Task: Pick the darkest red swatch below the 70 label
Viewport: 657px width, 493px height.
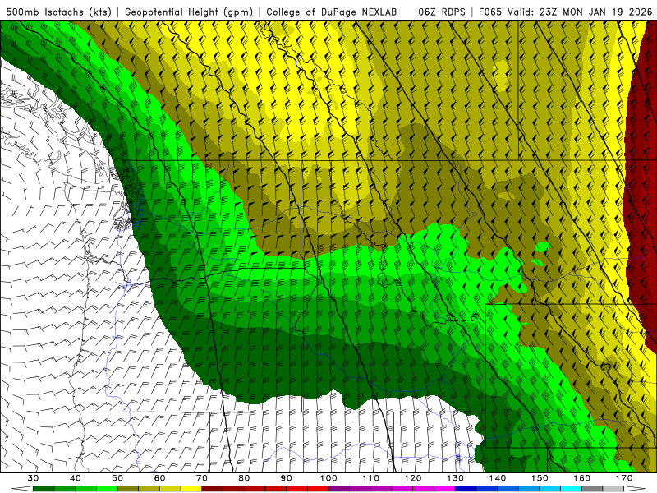Action: (213, 489)
